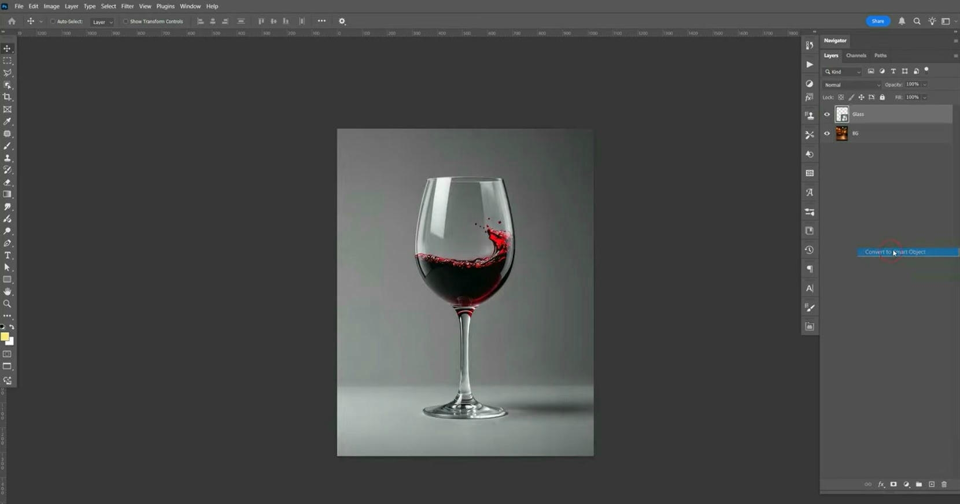The height and width of the screenshot is (504, 960).
Task: Hide the Glass layer
Action: tap(827, 114)
